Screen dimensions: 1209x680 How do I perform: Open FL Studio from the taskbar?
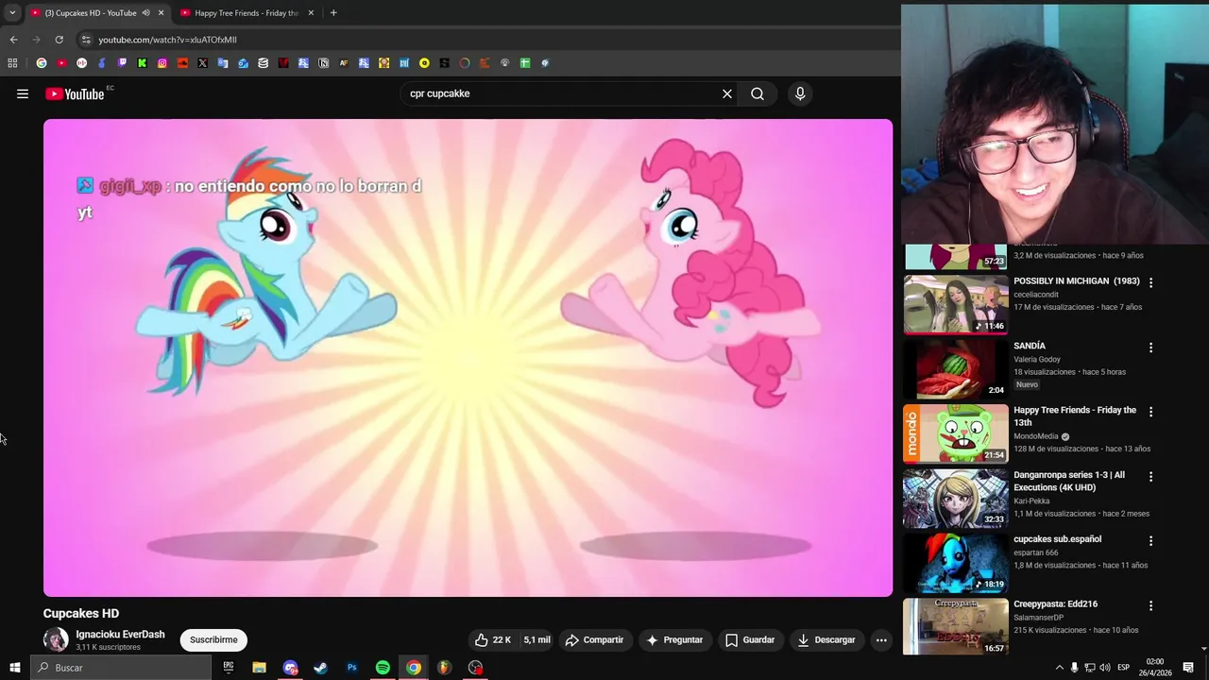(444, 668)
